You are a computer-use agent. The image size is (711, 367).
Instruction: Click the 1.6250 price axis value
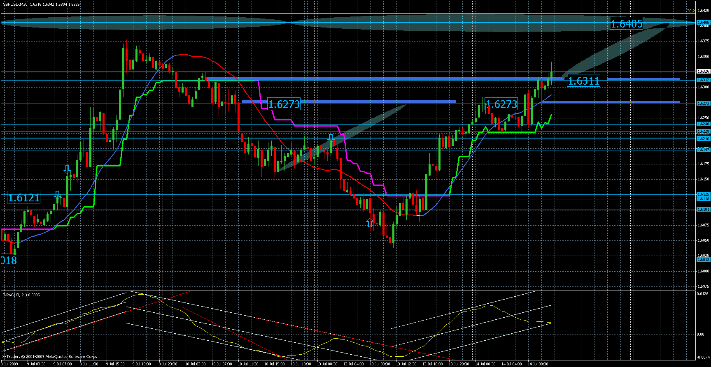tap(702, 118)
